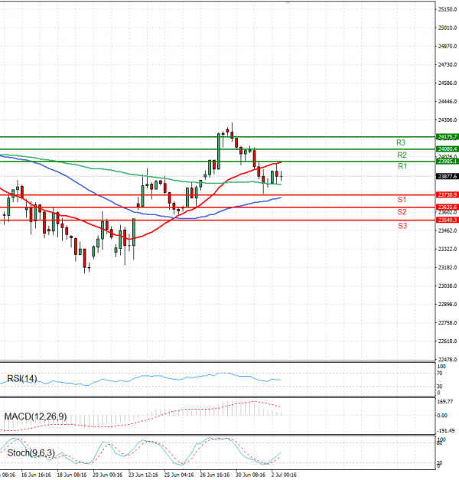Screen dimensions: 459x480
Task: Click the 25 Jun 04:16 time label
Action: tap(179, 475)
